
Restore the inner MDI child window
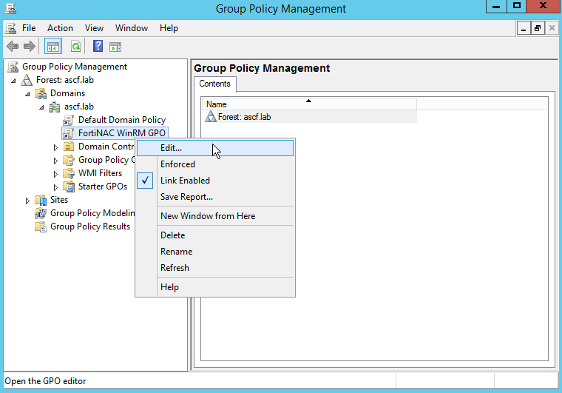pos(538,28)
